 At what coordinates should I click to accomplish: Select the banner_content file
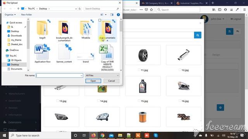64,54
